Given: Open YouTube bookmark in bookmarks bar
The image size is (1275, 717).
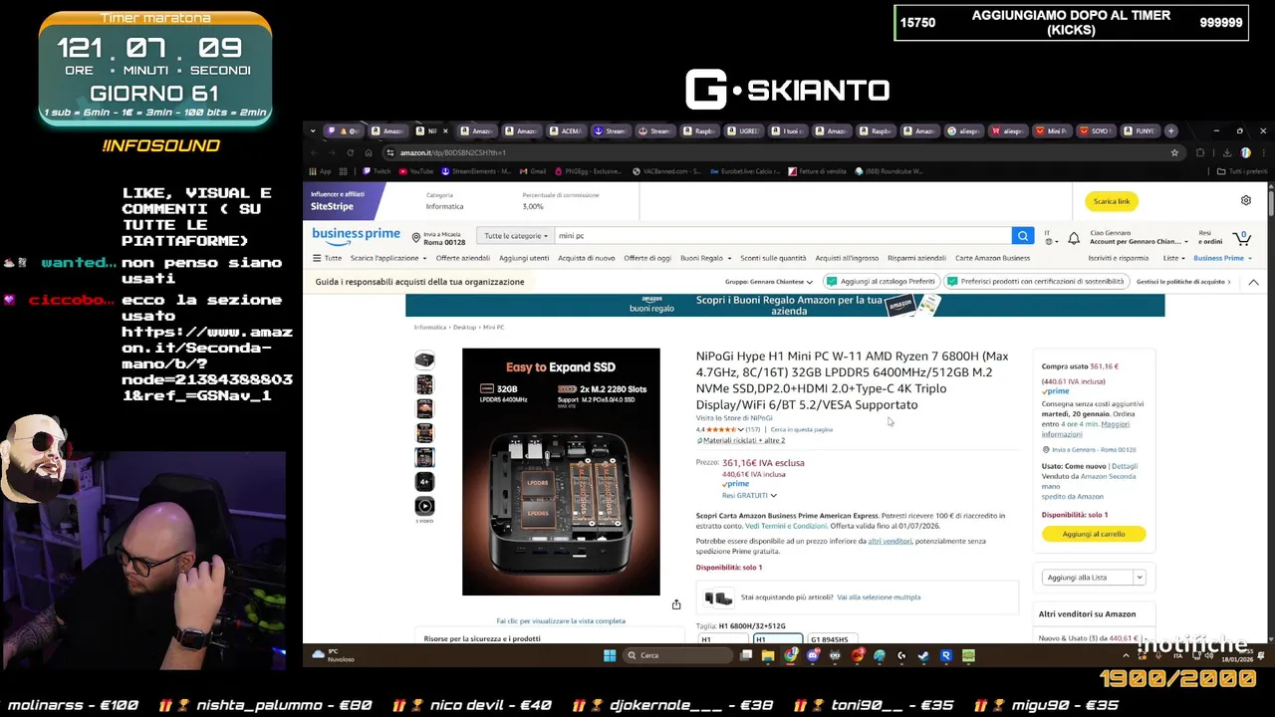Looking at the screenshot, I should pyautogui.click(x=415, y=171).
